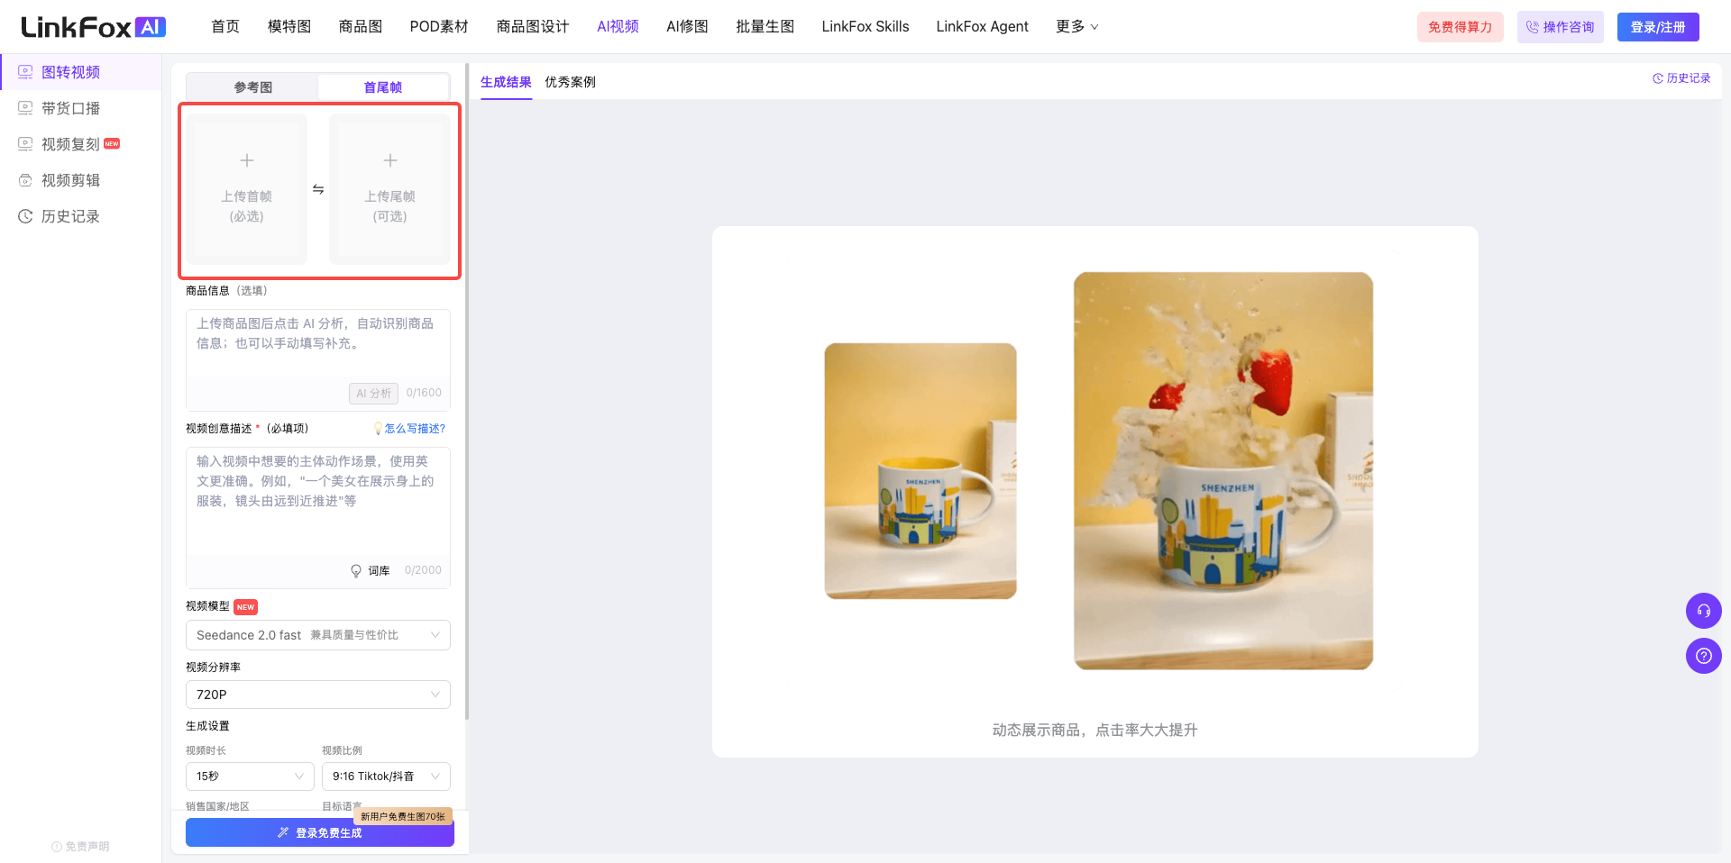Open AI修图 in top navigation

click(x=687, y=27)
